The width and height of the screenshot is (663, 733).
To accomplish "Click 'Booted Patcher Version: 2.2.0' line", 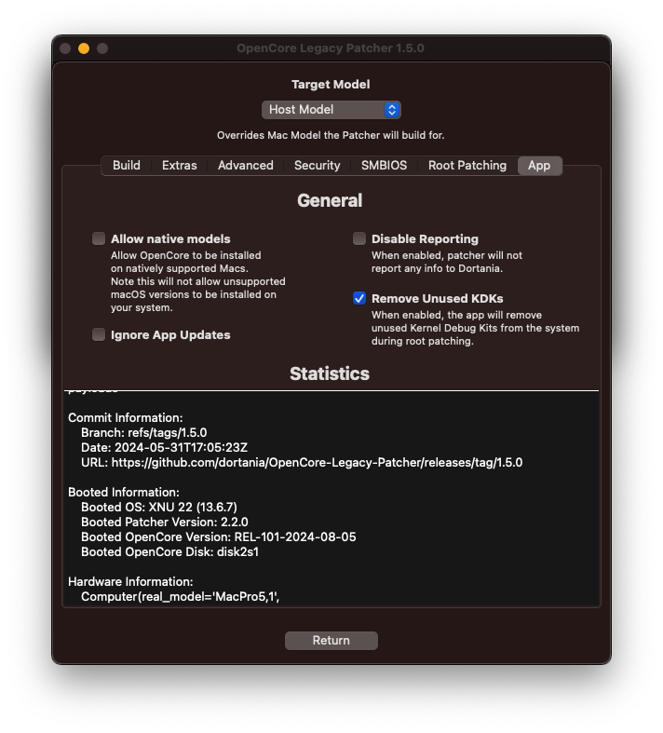I will coord(165,522).
